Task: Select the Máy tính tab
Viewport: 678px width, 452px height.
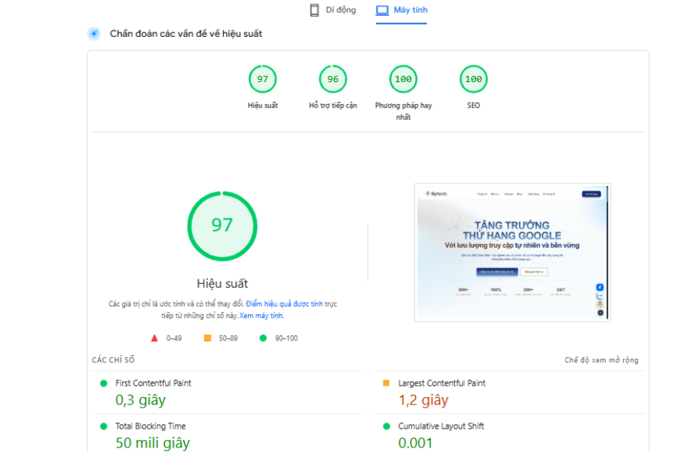Action: 402,10
